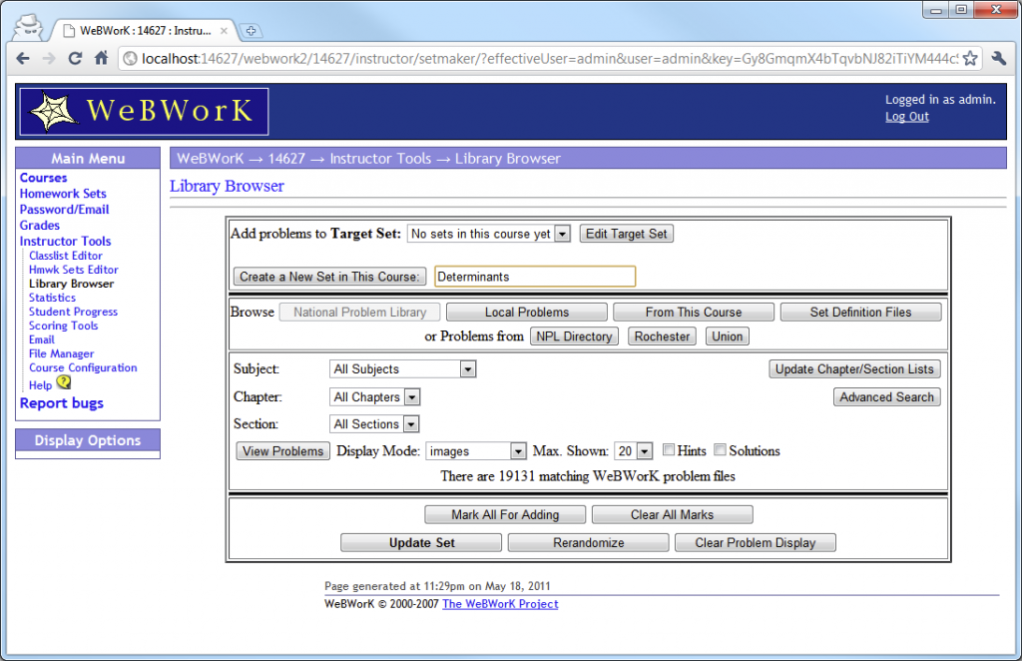
Task: Click the Update Set button
Action: pyautogui.click(x=420, y=541)
